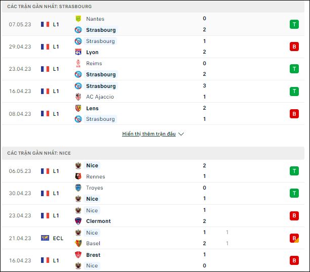Open the red B badge for Lyon match
The height and width of the screenshot is (272, 310).
coord(294,47)
